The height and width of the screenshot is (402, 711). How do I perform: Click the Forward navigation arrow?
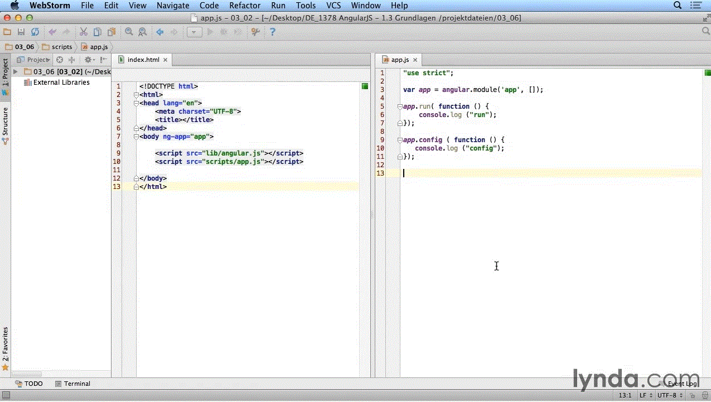pyautogui.click(x=173, y=32)
